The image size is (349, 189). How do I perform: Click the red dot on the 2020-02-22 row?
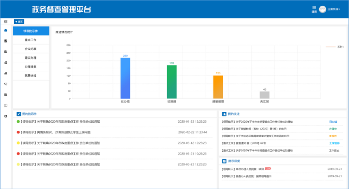[18, 132]
